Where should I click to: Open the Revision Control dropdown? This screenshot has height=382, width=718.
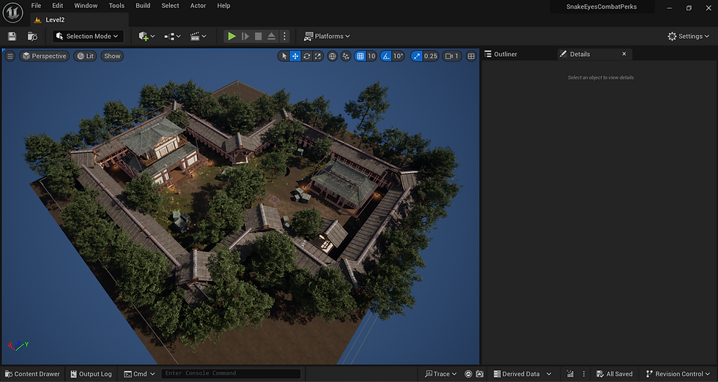click(678, 374)
